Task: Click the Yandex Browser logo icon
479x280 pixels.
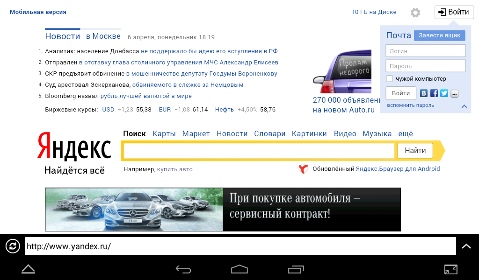Action: pyautogui.click(x=303, y=169)
